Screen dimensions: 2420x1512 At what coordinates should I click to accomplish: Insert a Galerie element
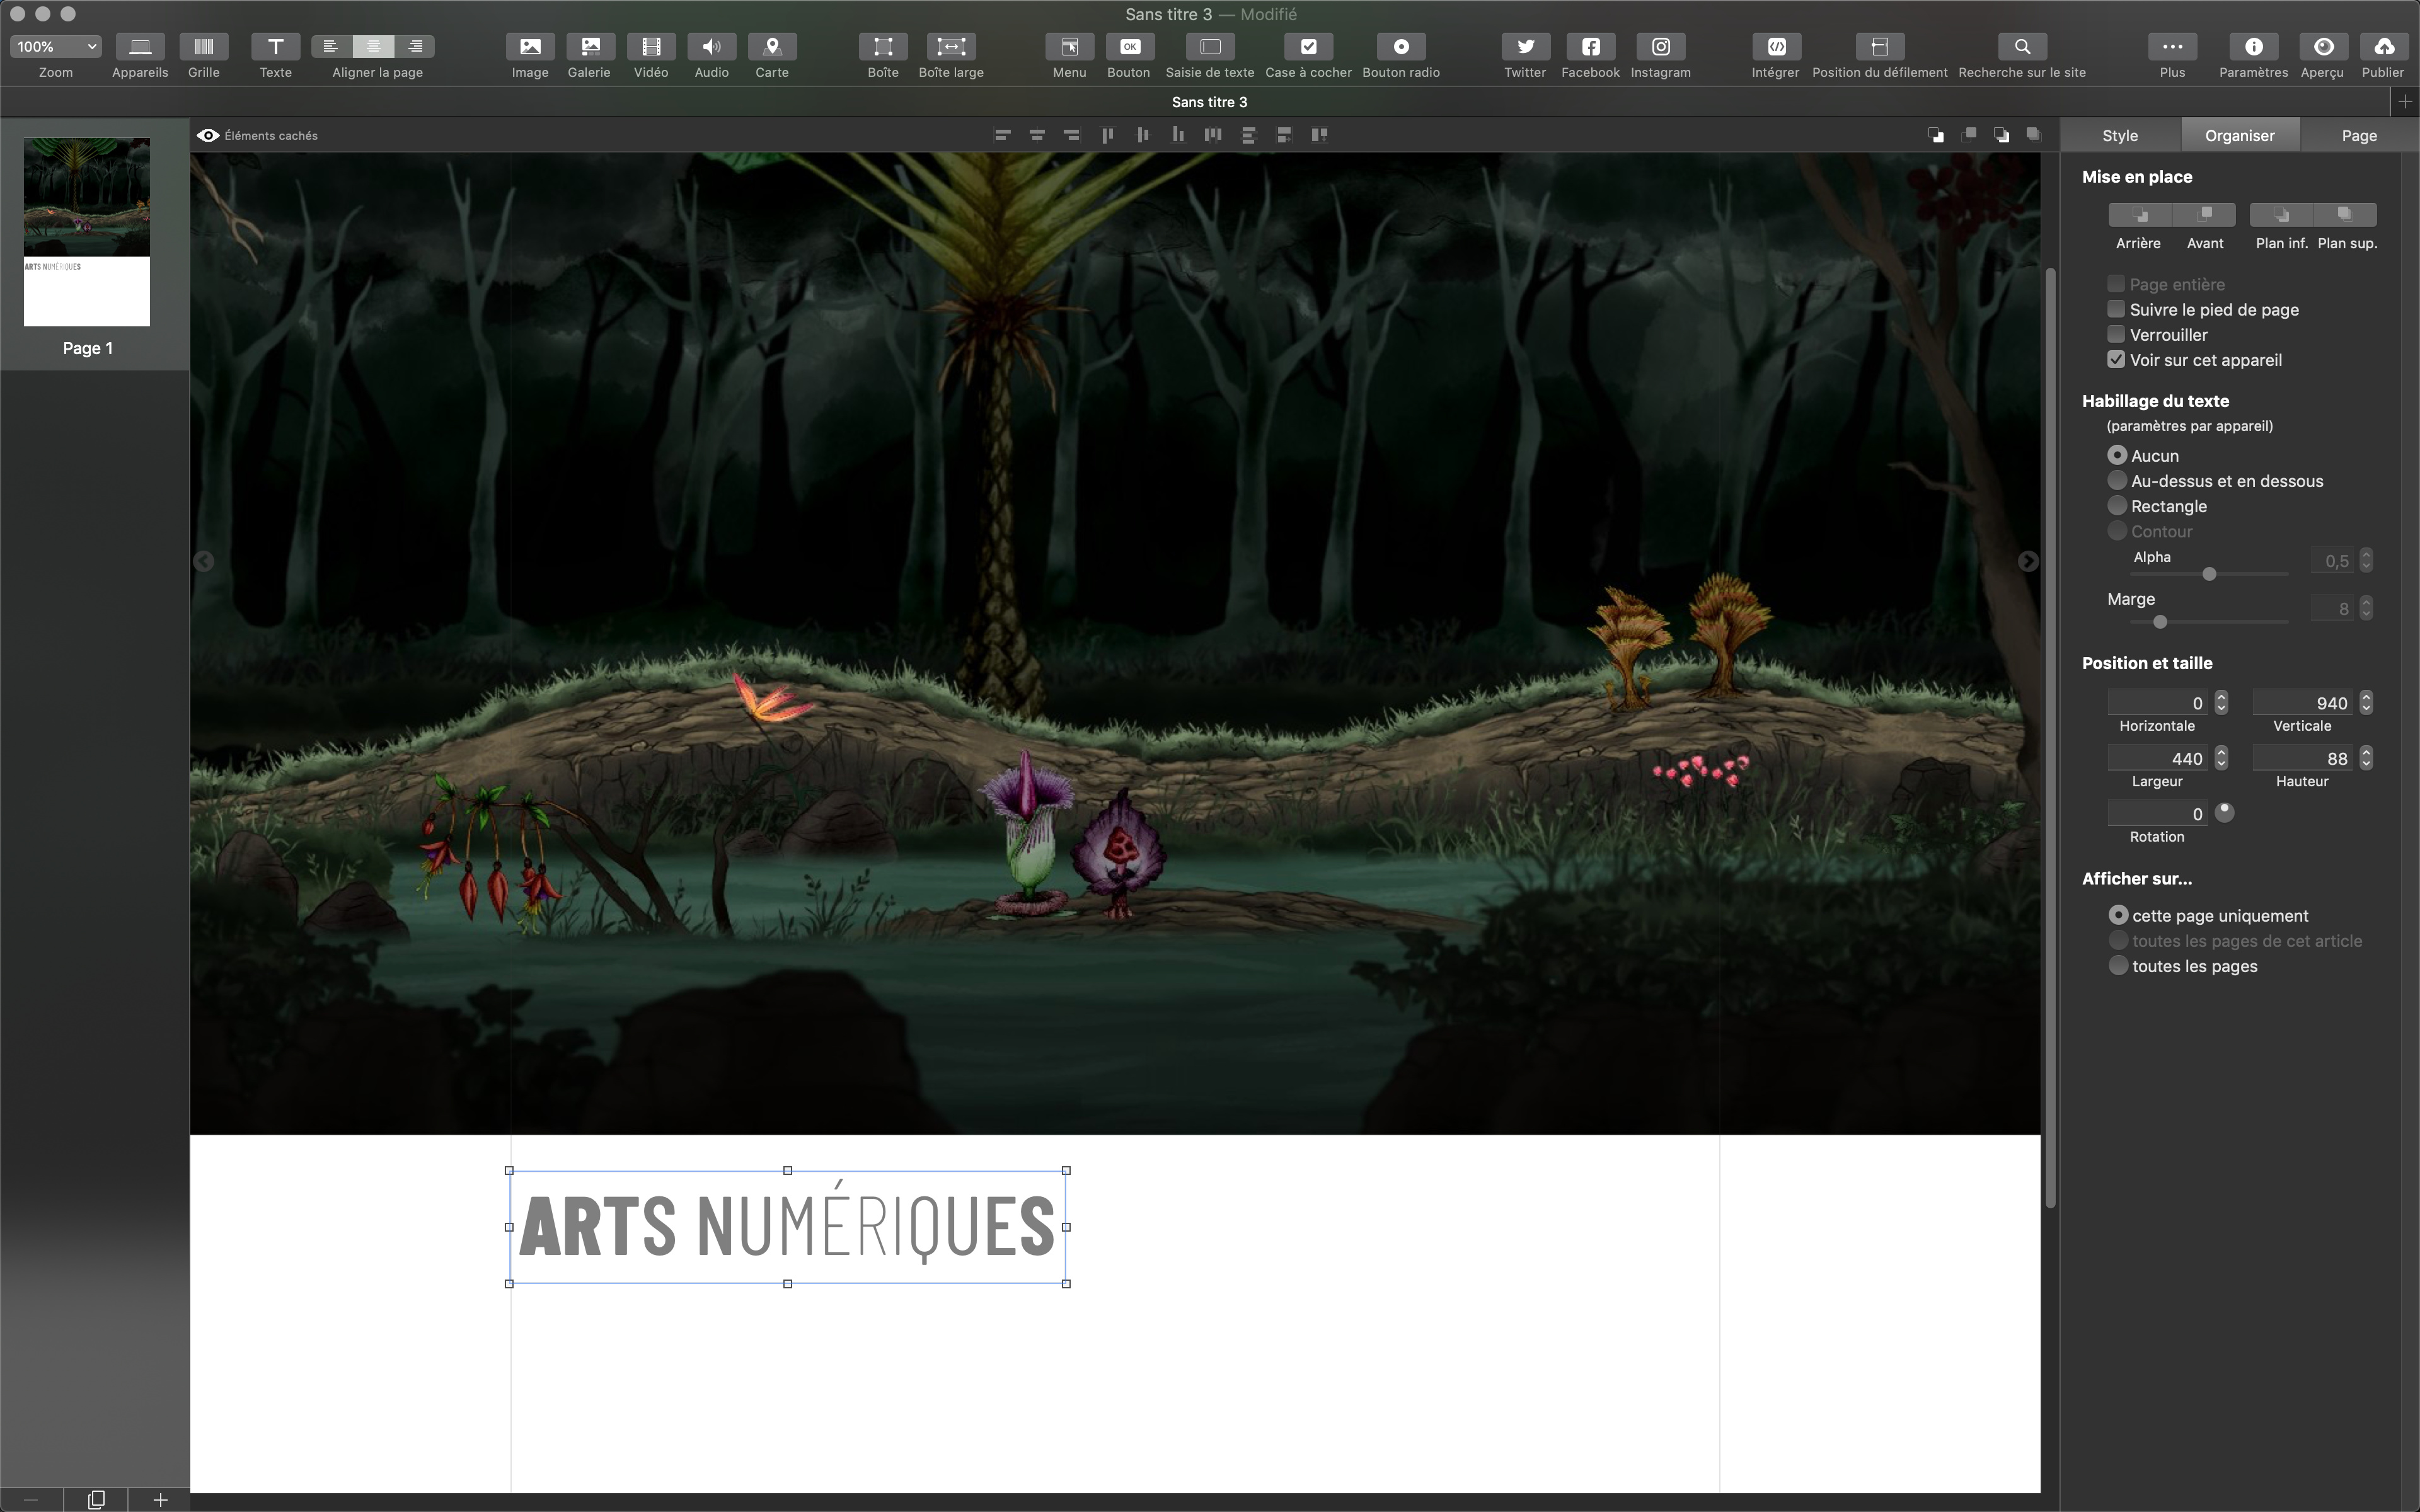tap(589, 47)
